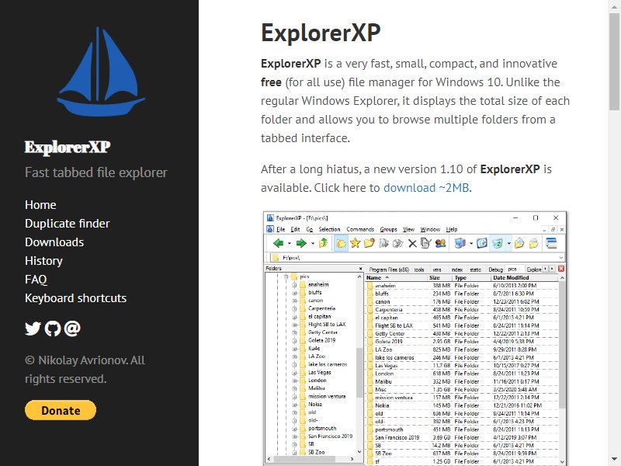Viewport: 621px width, 466px height.
Task: Click the "Fast tabbed file explorer" tagline
Action: point(96,172)
